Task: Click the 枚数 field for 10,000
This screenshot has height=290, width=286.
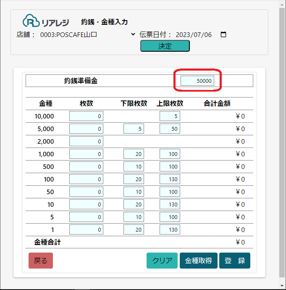Action: tap(86, 116)
